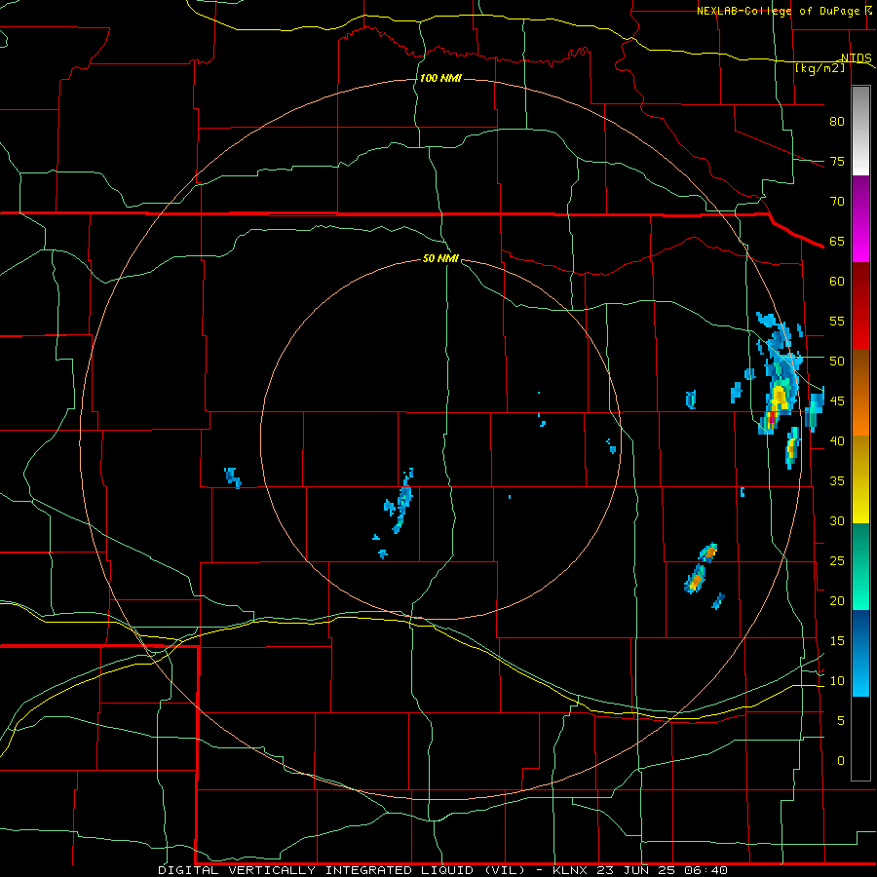Click the scale value 55
877x877 pixels.
[837, 321]
